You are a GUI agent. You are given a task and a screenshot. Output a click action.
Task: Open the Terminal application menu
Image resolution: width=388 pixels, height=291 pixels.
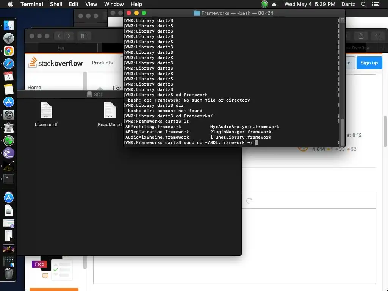click(32, 4)
